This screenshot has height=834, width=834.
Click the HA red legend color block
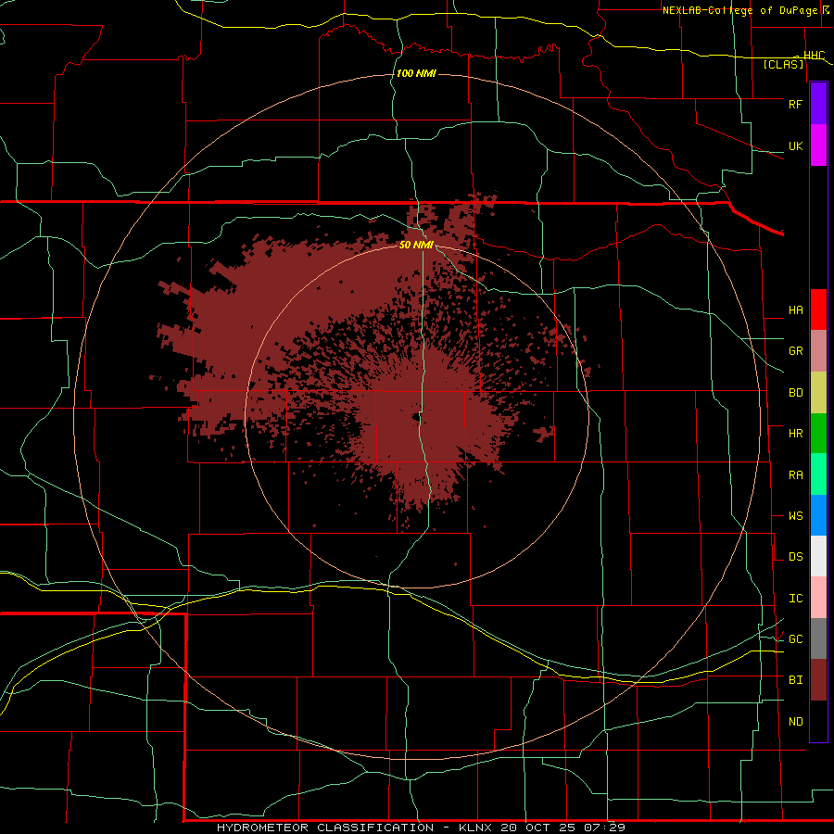(818, 310)
